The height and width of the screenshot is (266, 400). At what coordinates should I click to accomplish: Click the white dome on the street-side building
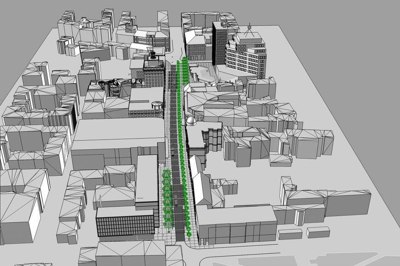tap(191, 121)
